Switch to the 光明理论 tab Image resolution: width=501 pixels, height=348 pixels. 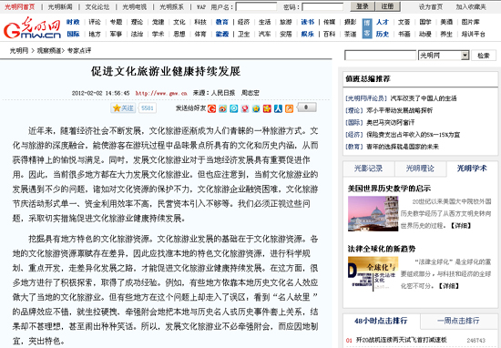420,169
